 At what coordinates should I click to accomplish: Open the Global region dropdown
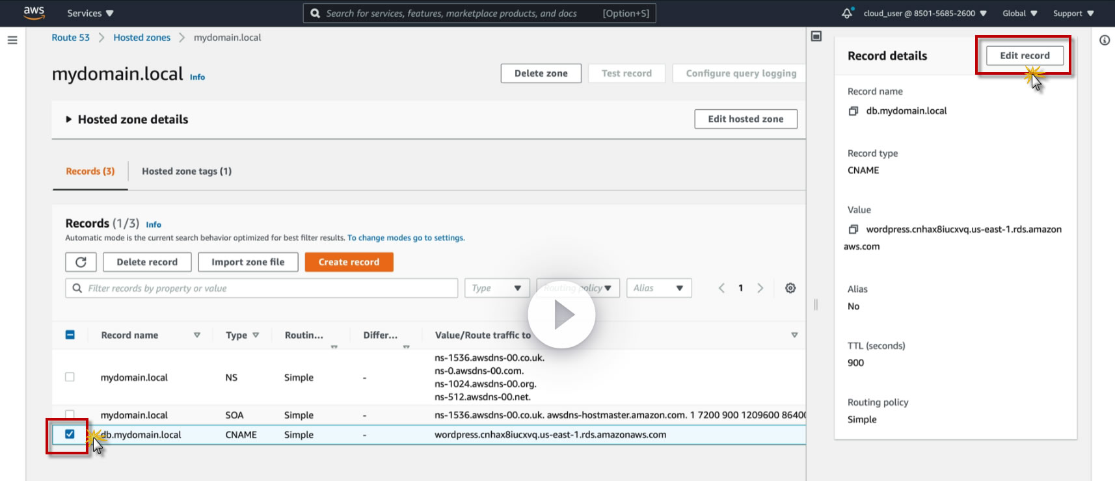point(1020,13)
